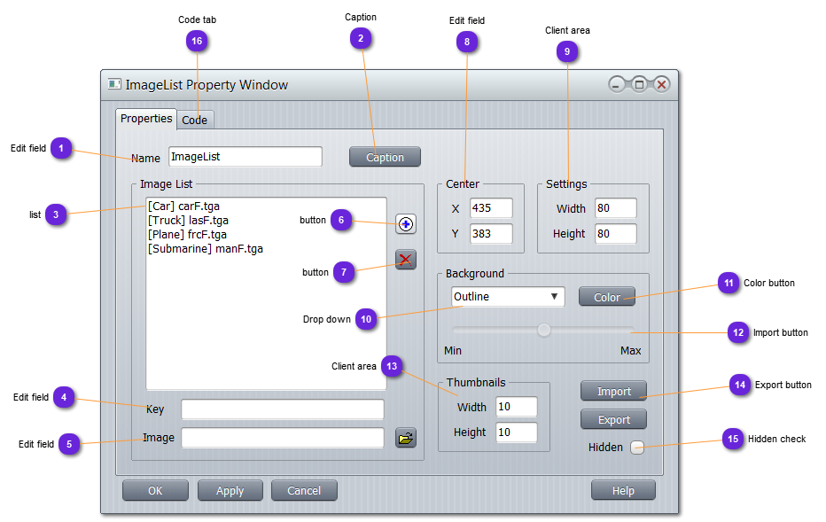Click the Min-Max background slider handle
This screenshot has height=522, width=826.
click(544, 330)
